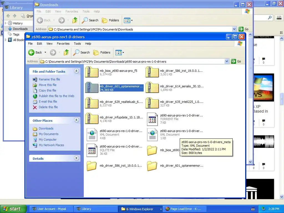Image resolution: width=284 pixels, height=213 pixels.
Task: Select mb_driver_601_optanememory folder
Action: pos(175,166)
